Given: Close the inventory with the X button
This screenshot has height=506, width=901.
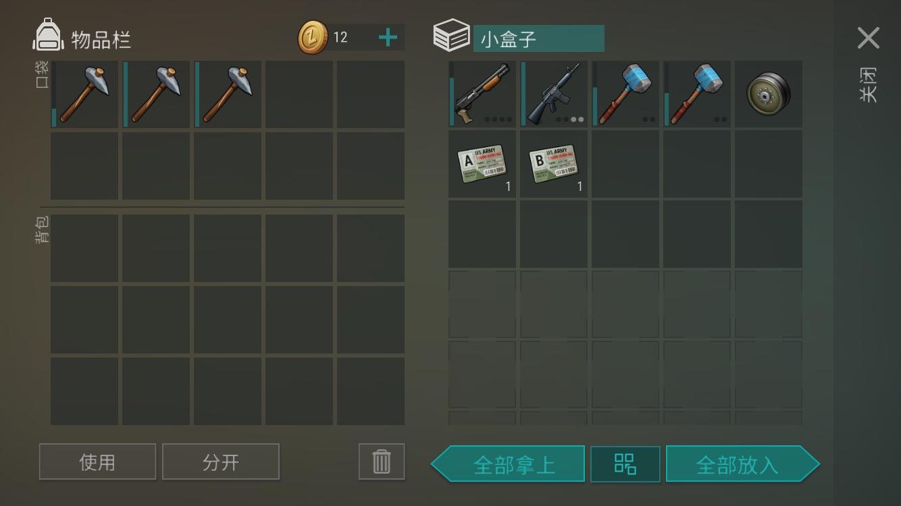Looking at the screenshot, I should [868, 38].
